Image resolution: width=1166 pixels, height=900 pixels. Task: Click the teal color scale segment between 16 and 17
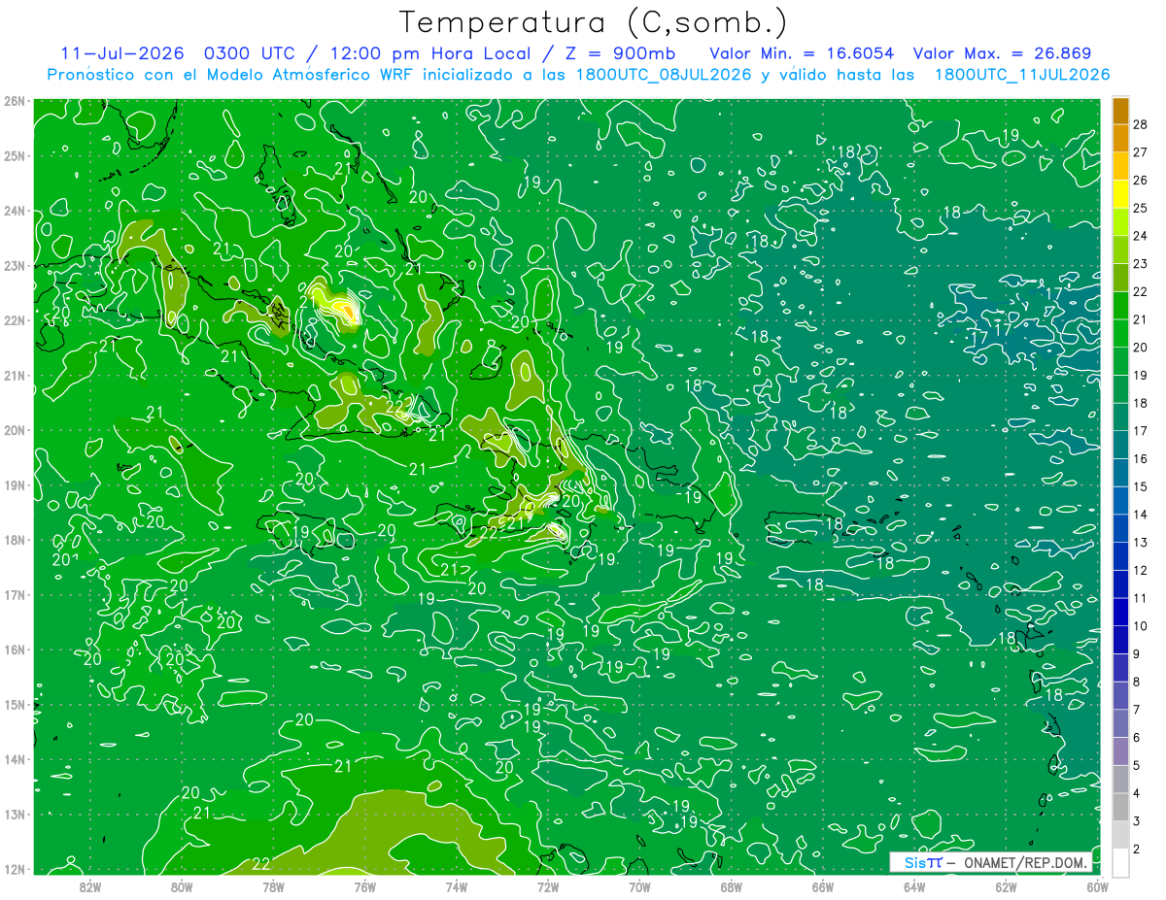click(x=1120, y=446)
